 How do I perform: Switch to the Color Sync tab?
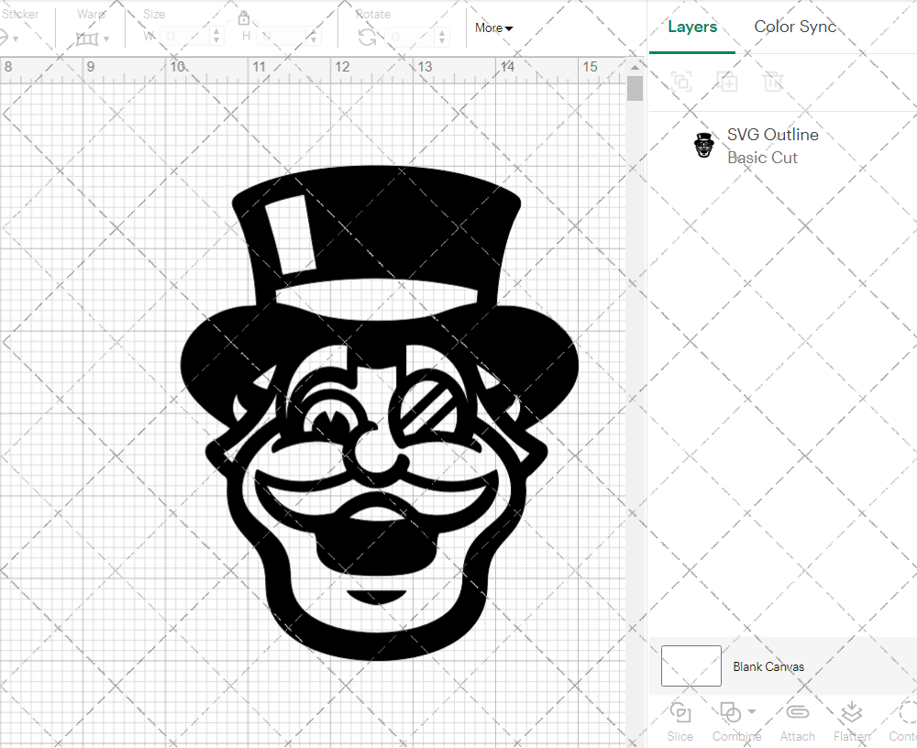click(x=795, y=27)
